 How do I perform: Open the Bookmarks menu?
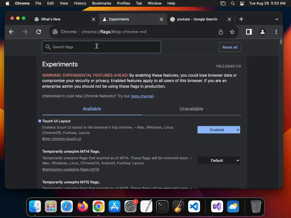101,3
